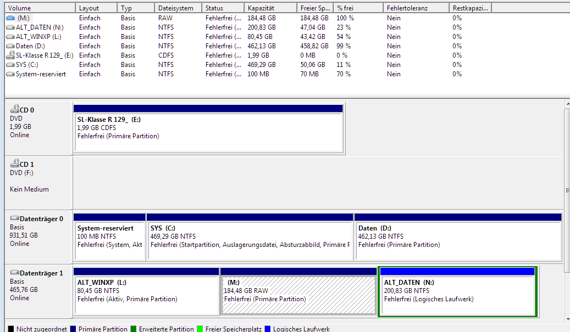Screen dimensions: 570x332
Task: Click the 11 % free cell
Action: tap(344, 65)
